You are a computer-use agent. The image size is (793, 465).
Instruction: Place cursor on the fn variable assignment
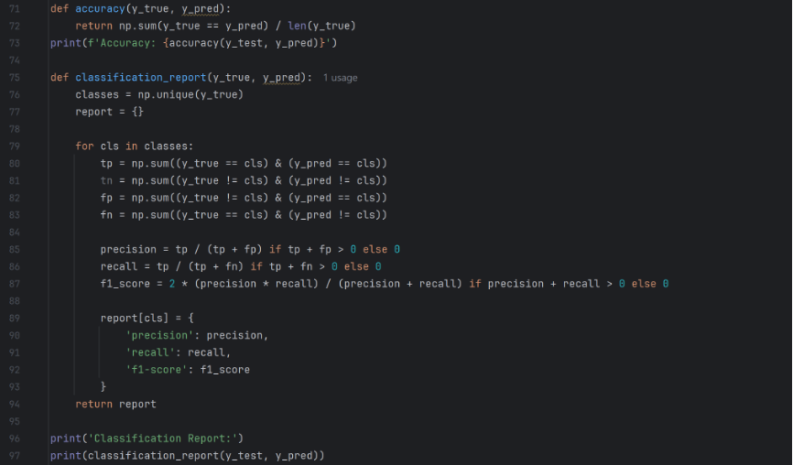[106, 214]
